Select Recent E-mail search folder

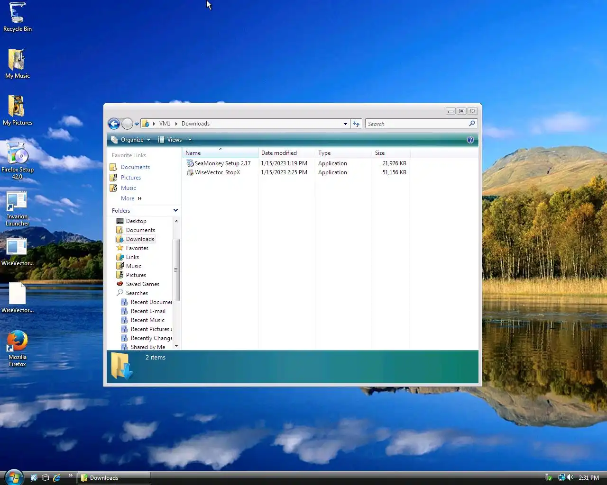[x=148, y=311]
